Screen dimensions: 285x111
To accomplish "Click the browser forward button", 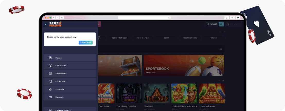I will click(57, 18).
